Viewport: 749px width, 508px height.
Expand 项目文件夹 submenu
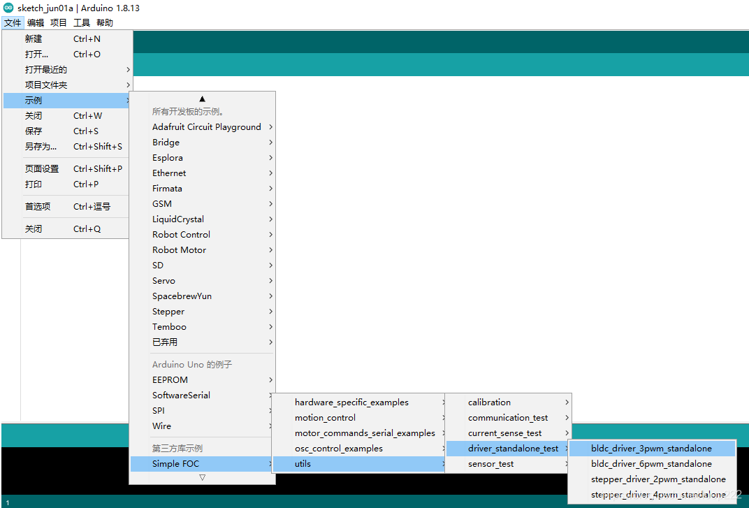point(67,85)
